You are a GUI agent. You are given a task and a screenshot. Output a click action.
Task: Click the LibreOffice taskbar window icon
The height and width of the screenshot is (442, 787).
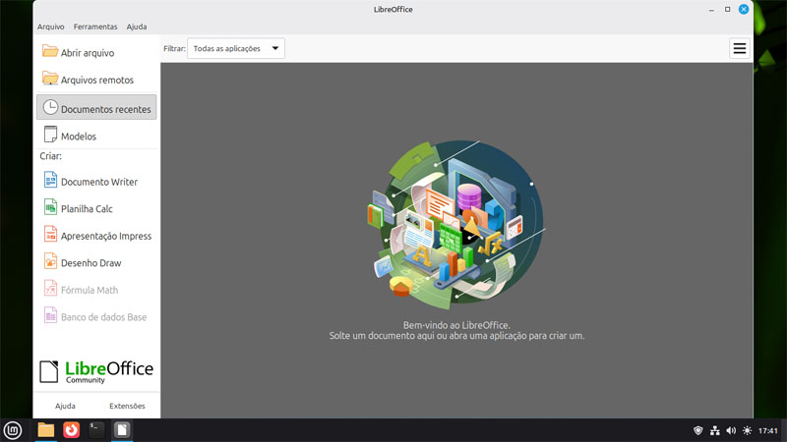coord(122,430)
